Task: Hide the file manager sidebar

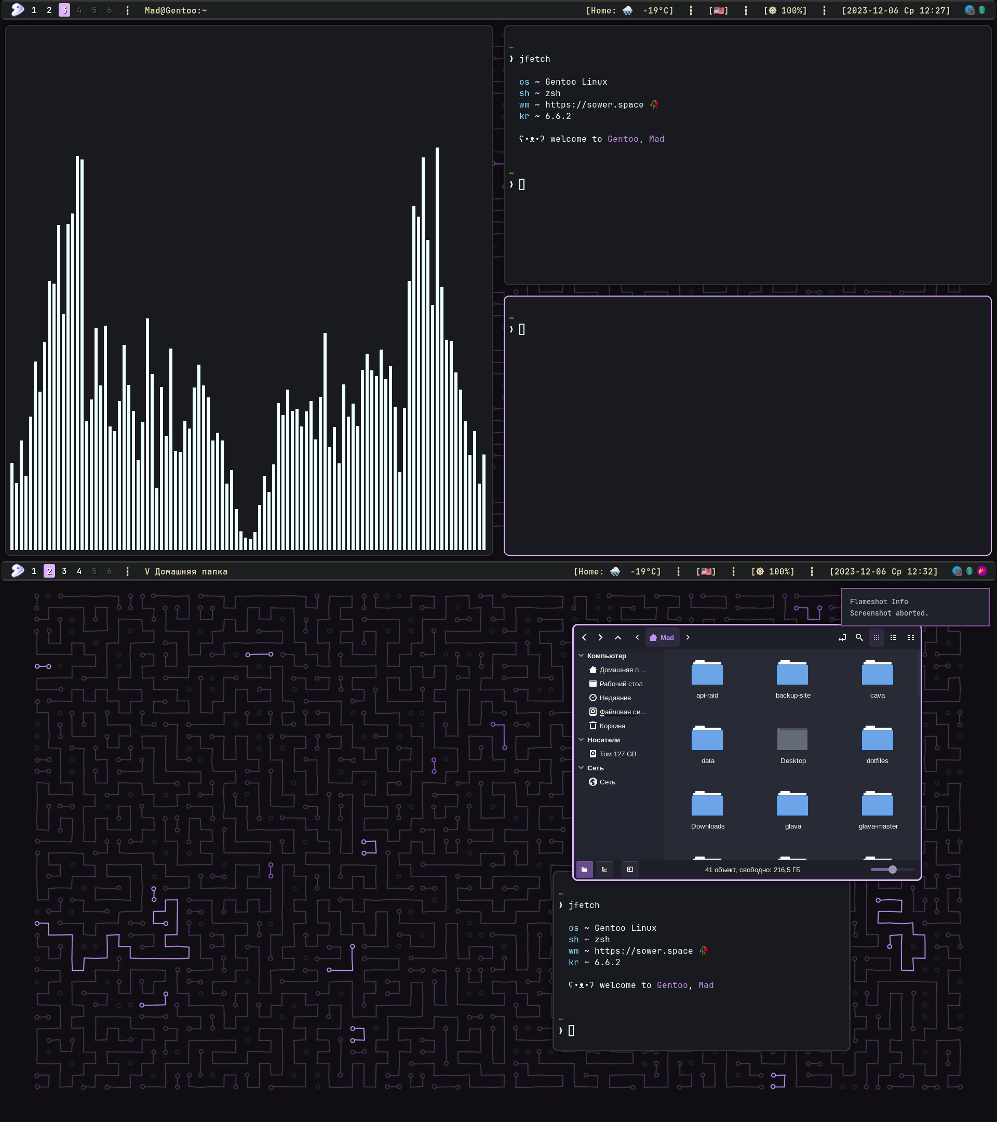Action: click(x=630, y=870)
